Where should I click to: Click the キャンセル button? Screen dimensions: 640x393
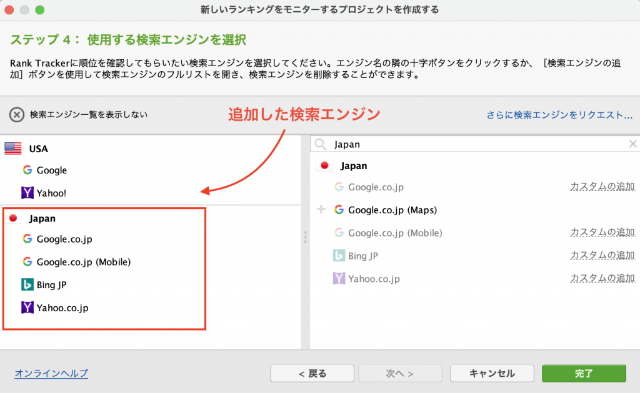pos(492,374)
